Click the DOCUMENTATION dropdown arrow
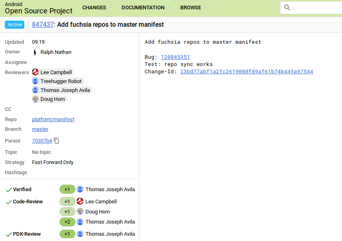 pyautogui.click(x=169, y=8)
